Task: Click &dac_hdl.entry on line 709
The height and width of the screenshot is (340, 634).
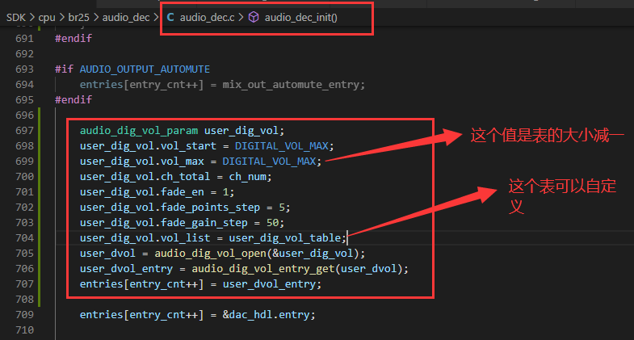Action: (x=266, y=314)
